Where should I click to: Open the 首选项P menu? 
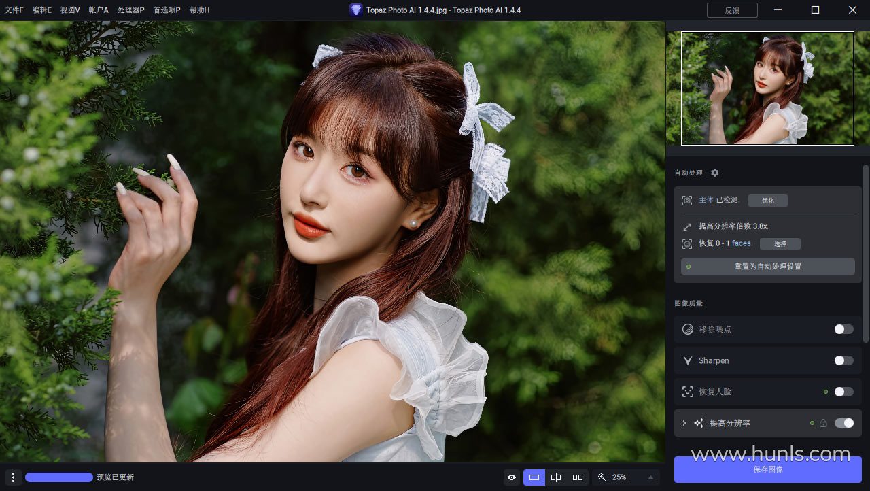(167, 10)
